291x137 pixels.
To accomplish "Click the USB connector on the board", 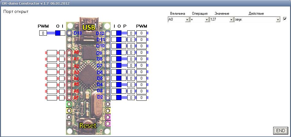I will coord(88,28).
